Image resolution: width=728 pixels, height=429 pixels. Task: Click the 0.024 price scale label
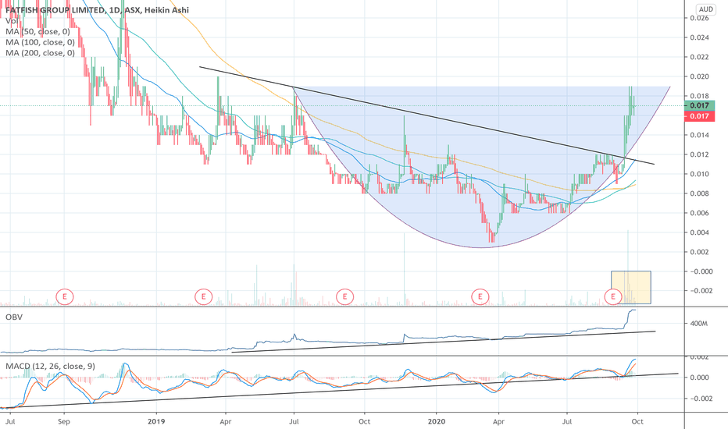(x=699, y=37)
